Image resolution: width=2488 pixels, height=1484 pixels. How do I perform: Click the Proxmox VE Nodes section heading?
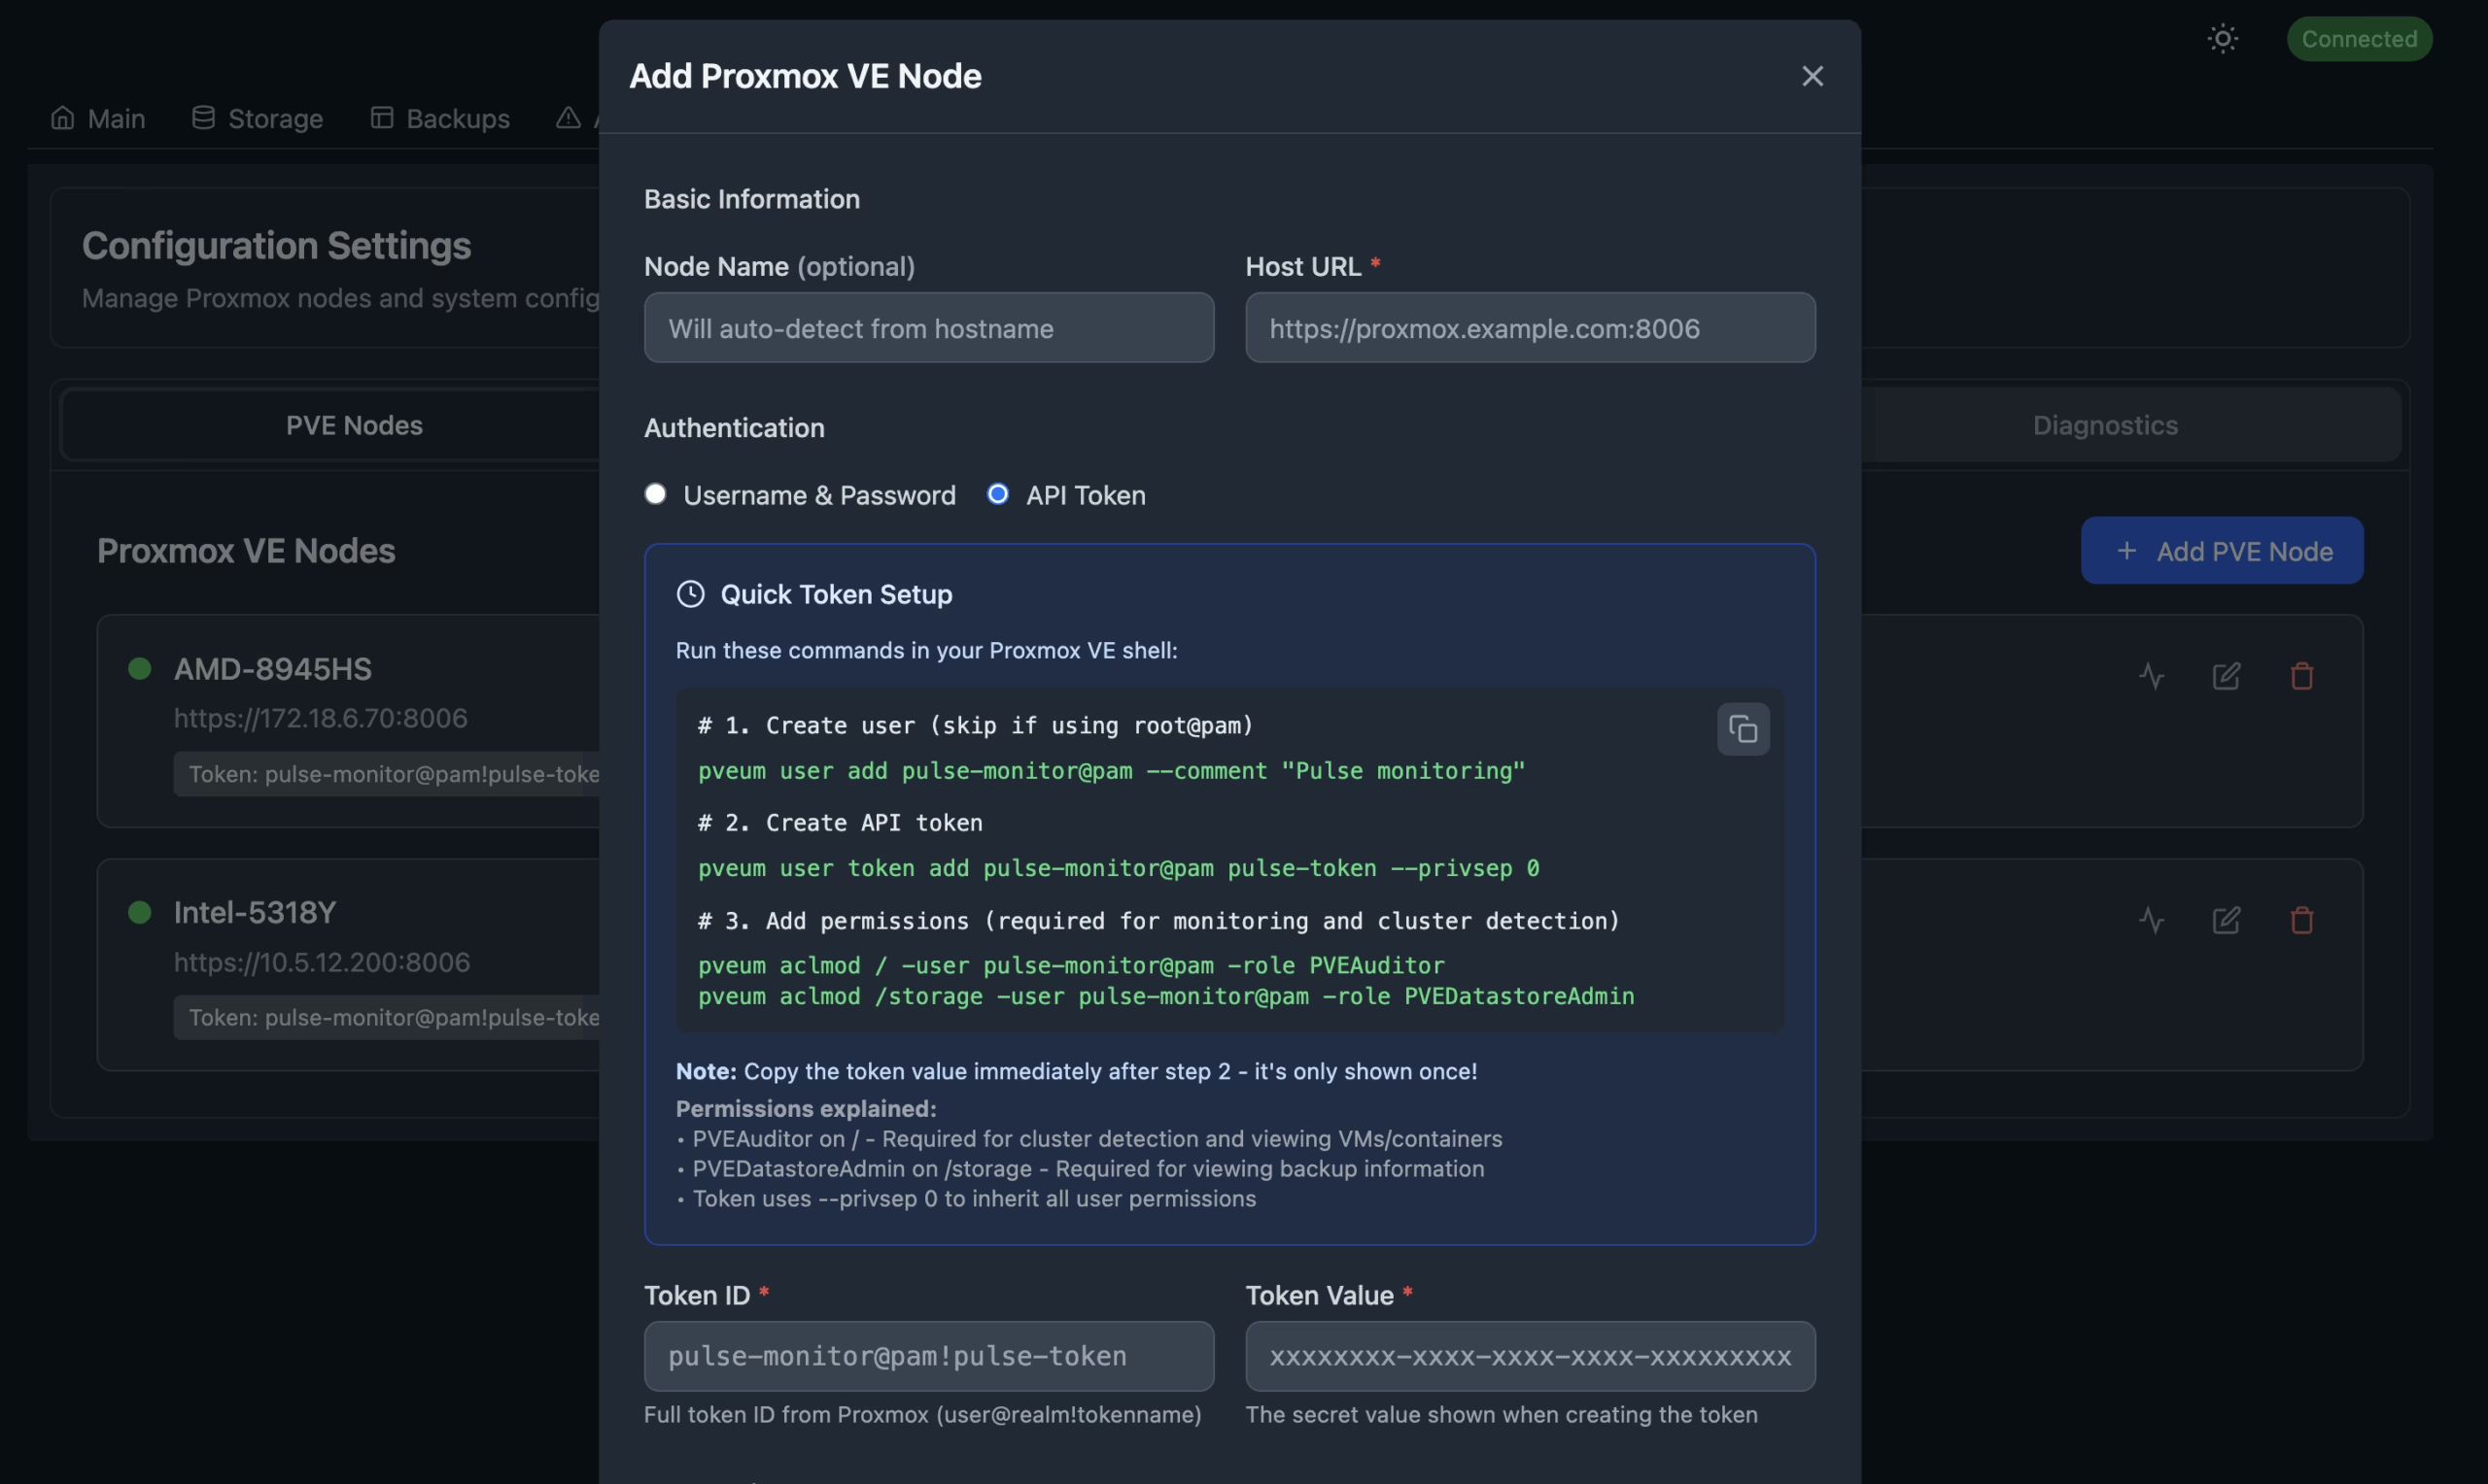click(x=246, y=551)
